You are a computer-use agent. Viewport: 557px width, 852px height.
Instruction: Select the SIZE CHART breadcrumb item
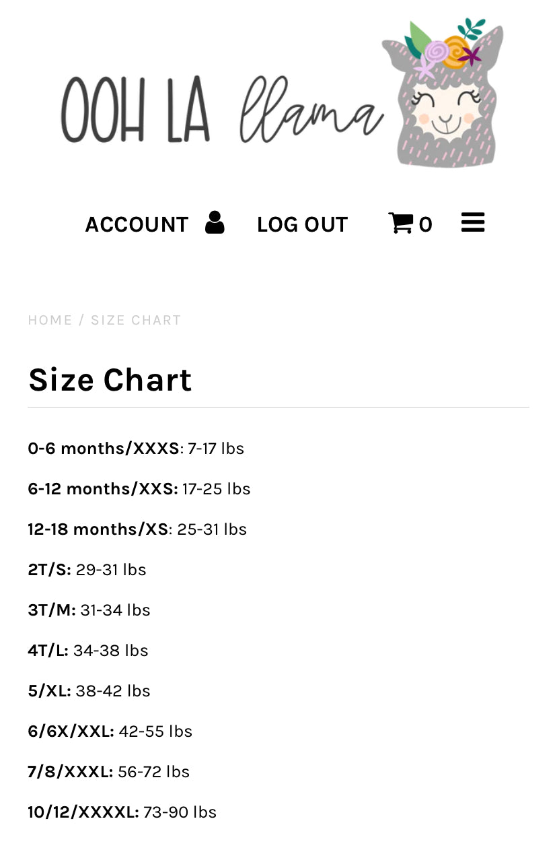[136, 320]
